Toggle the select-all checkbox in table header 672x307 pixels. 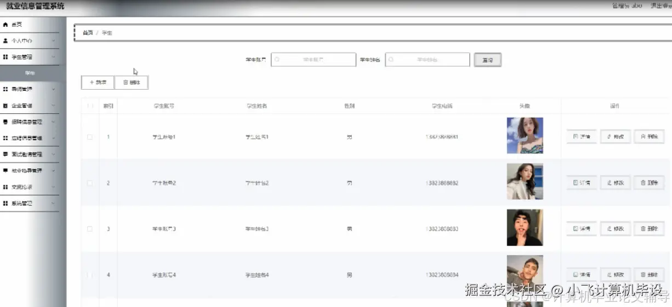click(x=90, y=106)
